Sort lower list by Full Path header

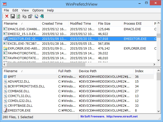67,71
